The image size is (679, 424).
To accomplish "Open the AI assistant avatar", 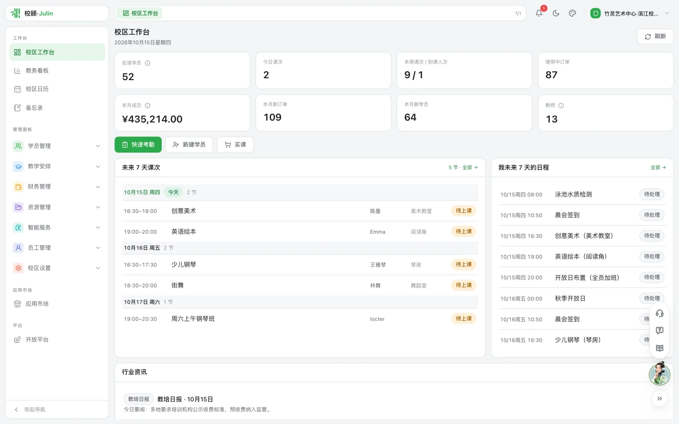I will [x=659, y=373].
